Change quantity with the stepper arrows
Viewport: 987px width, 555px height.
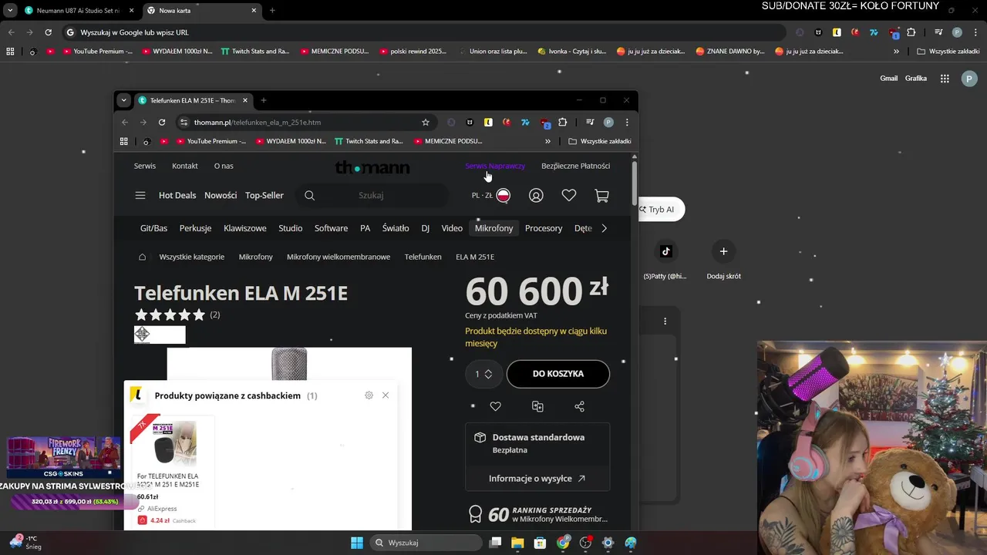click(x=488, y=374)
